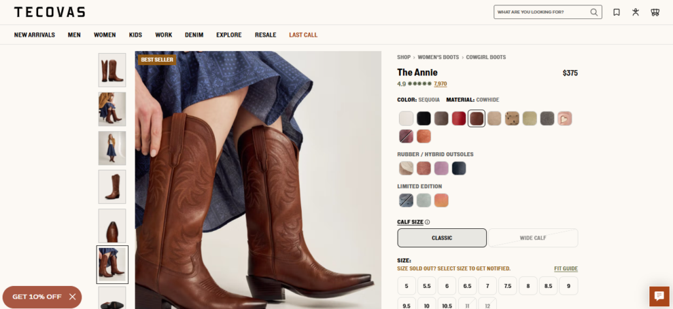Open the shopping cart wagon icon

(x=655, y=12)
